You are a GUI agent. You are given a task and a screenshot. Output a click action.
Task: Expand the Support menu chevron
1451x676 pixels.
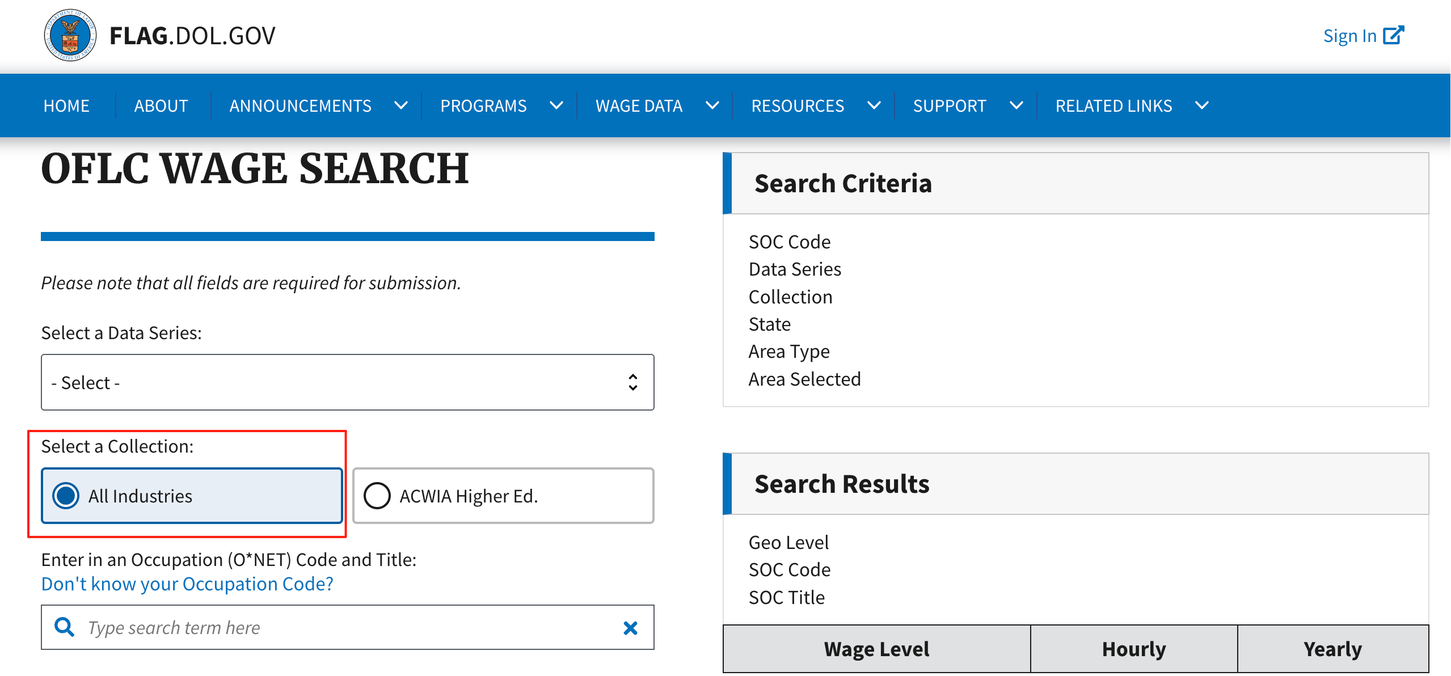coord(1016,105)
